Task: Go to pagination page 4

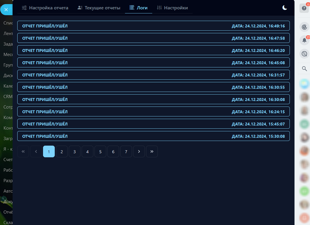Action: 88,151
